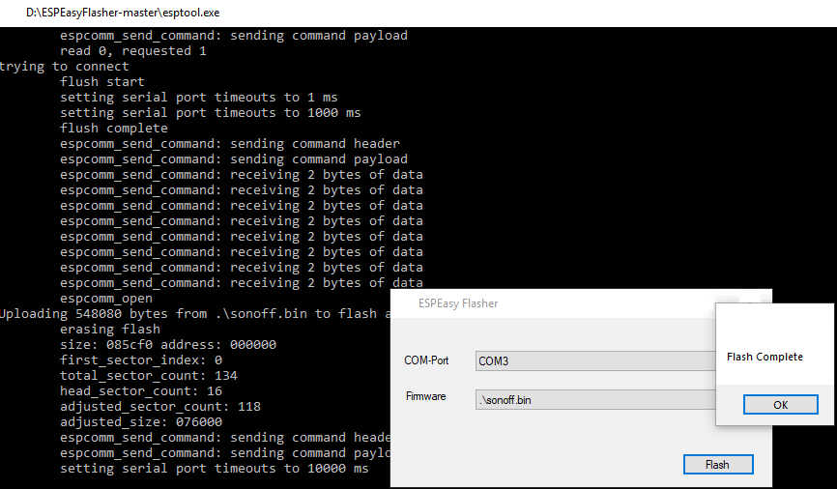Click the 'flush complete' console line
The width and height of the screenshot is (837, 489).
[x=114, y=129]
